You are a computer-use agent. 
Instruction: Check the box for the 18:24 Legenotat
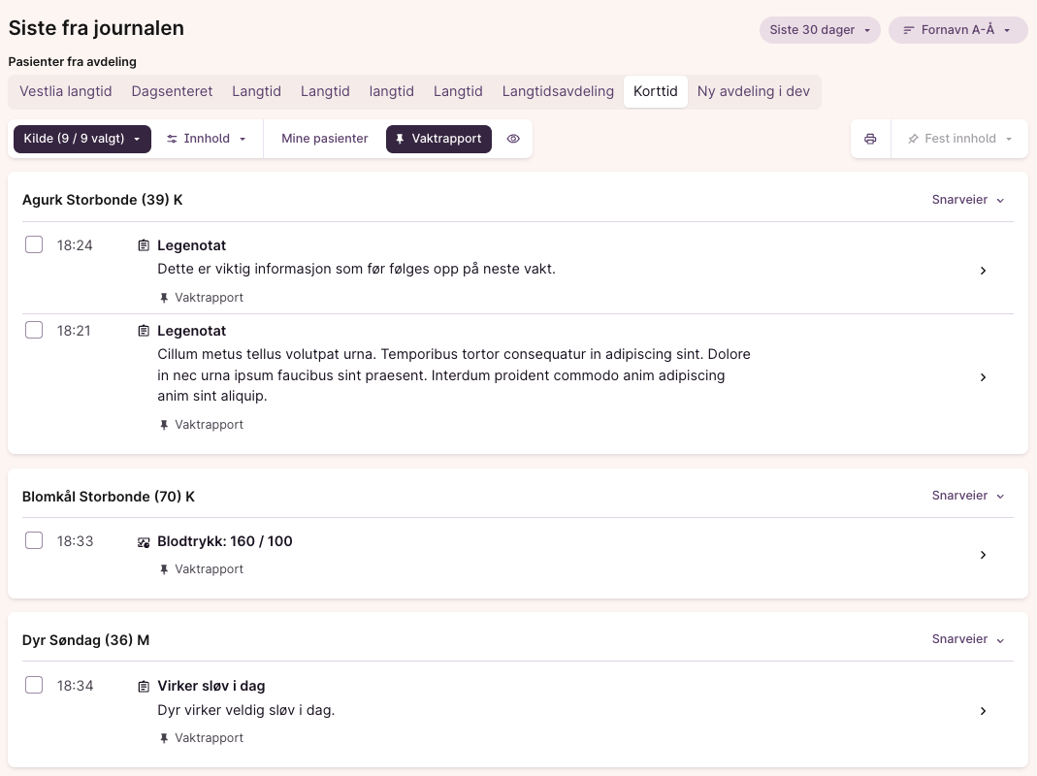(34, 245)
